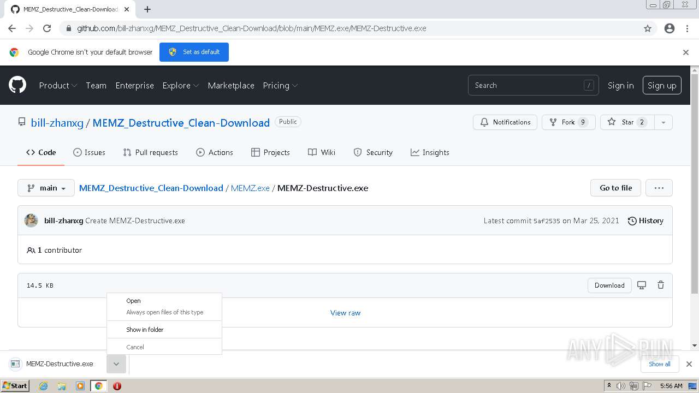Open Windows Explorer folder taskbar icon
699x393 pixels.
pos(62,386)
